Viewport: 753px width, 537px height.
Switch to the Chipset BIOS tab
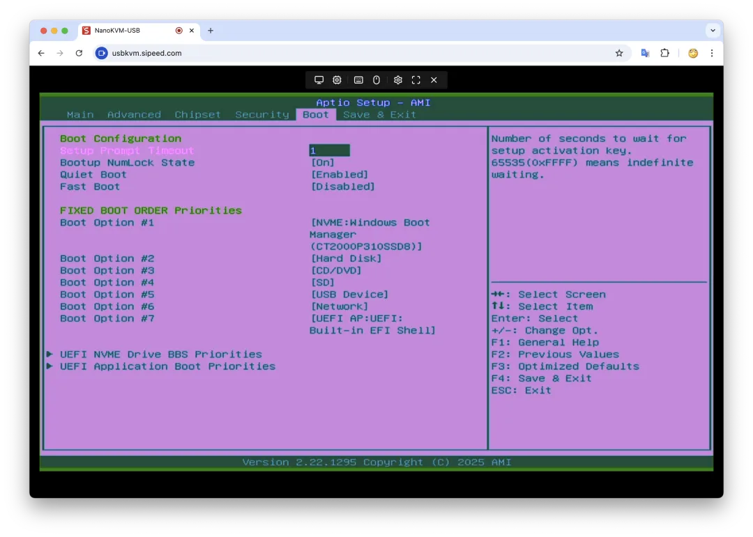point(197,115)
